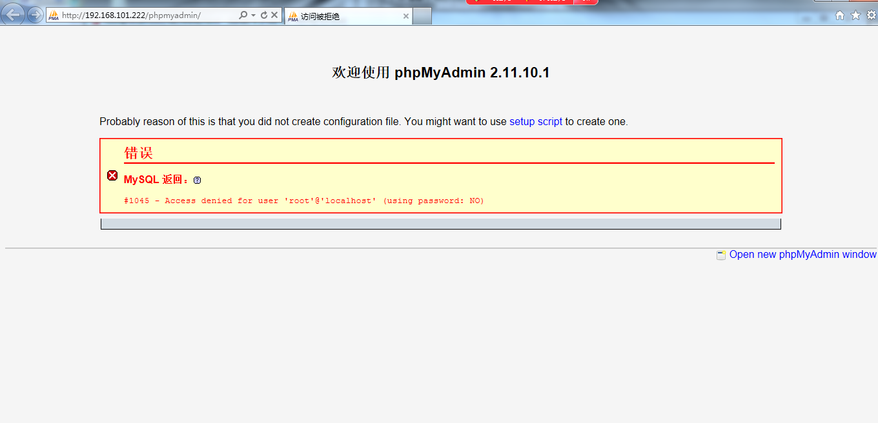Click the PMA favicon in the address bar
This screenshot has width=878, height=423.
(x=54, y=15)
